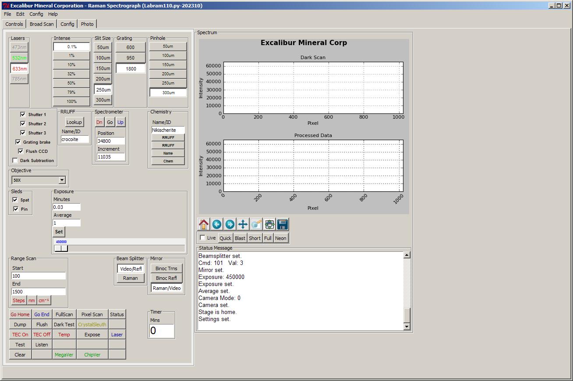Set intensity to 50%
Screen dimensions: 573x381
click(x=71, y=83)
